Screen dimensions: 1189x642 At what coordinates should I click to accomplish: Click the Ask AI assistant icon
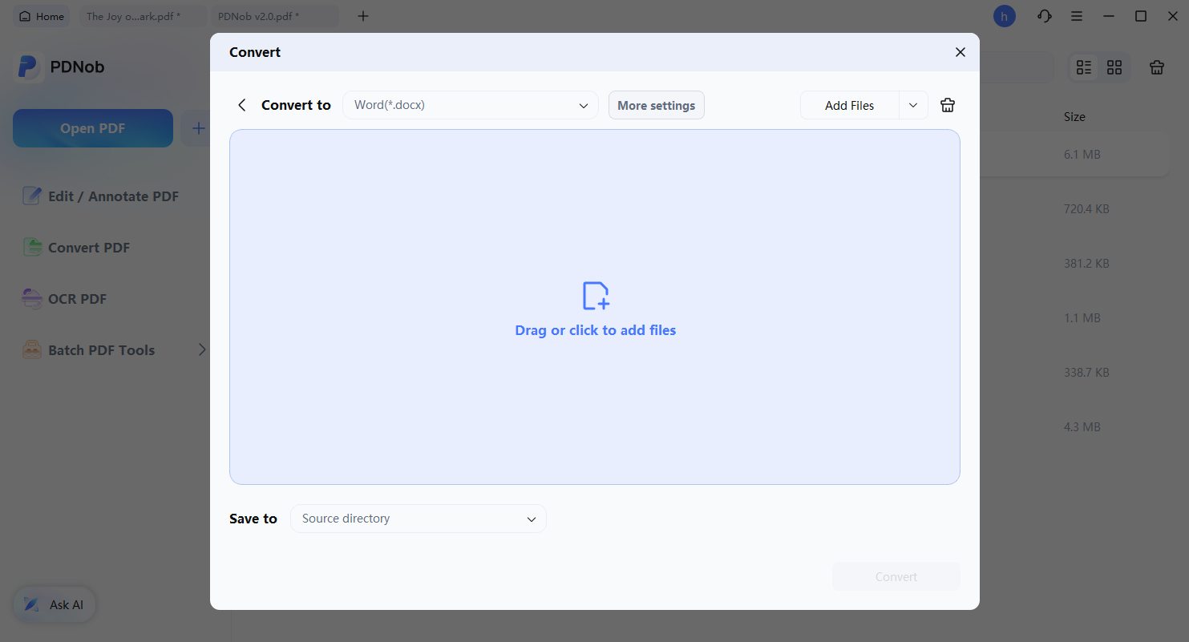[x=32, y=604]
